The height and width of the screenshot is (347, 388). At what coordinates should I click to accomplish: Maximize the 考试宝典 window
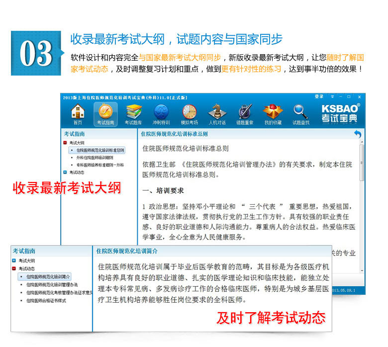[349, 97]
